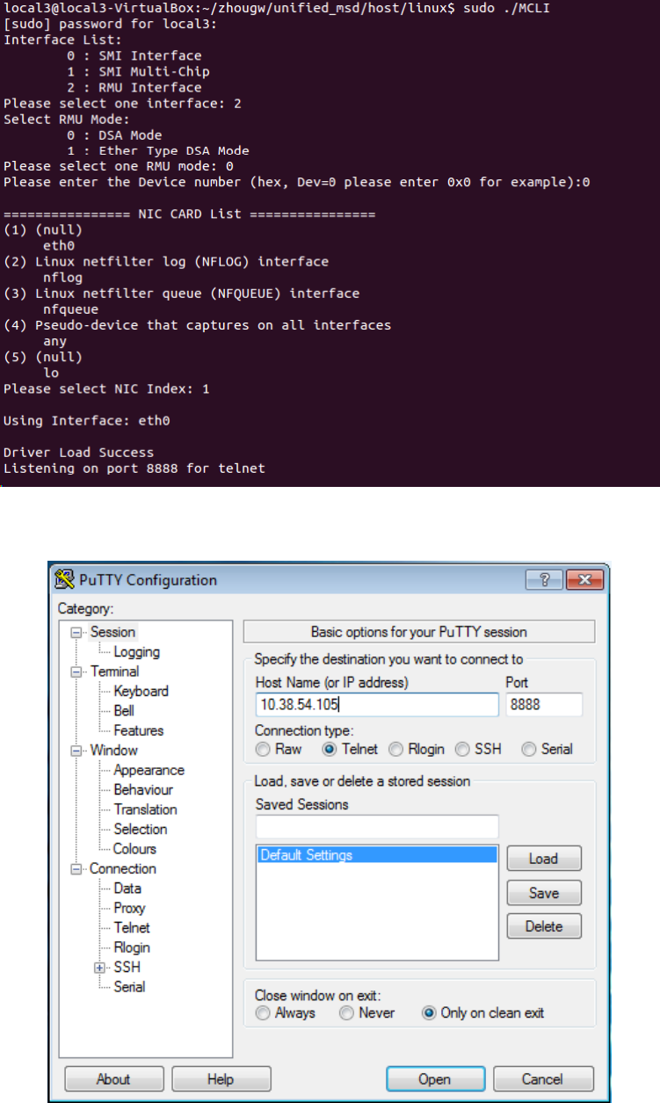Viewport: 660px width, 1103px height.
Task: Open the Session category
Action: pos(112,632)
